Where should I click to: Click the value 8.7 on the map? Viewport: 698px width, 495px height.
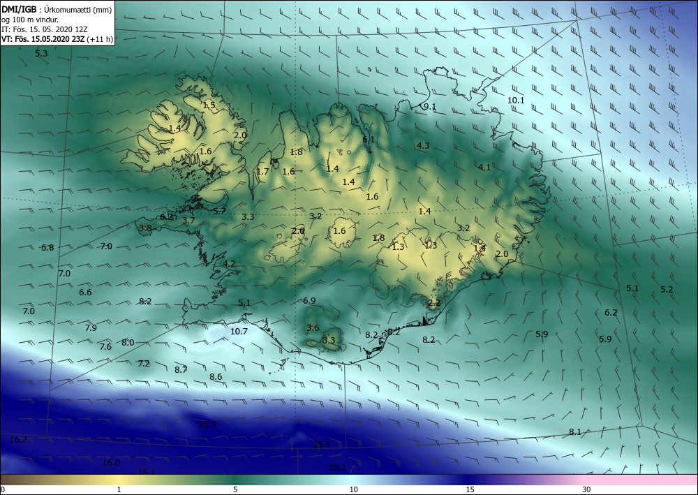181,369
